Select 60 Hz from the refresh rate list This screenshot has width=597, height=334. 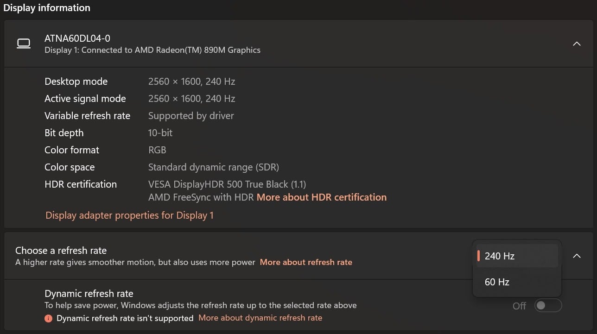517,282
